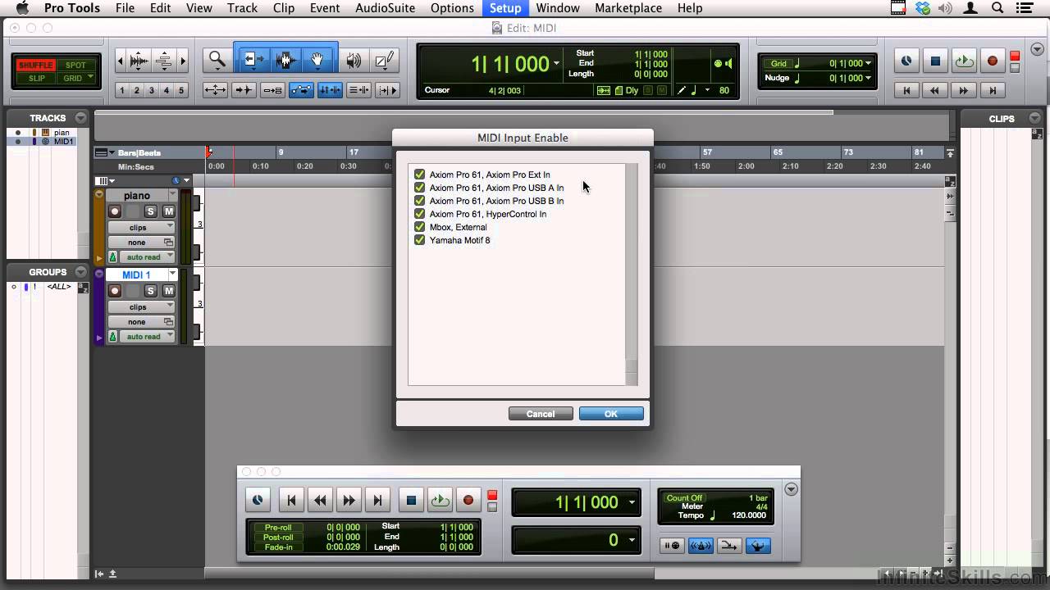The width and height of the screenshot is (1050, 590).
Task: Mute the MIDI 1 track
Action: pos(169,291)
